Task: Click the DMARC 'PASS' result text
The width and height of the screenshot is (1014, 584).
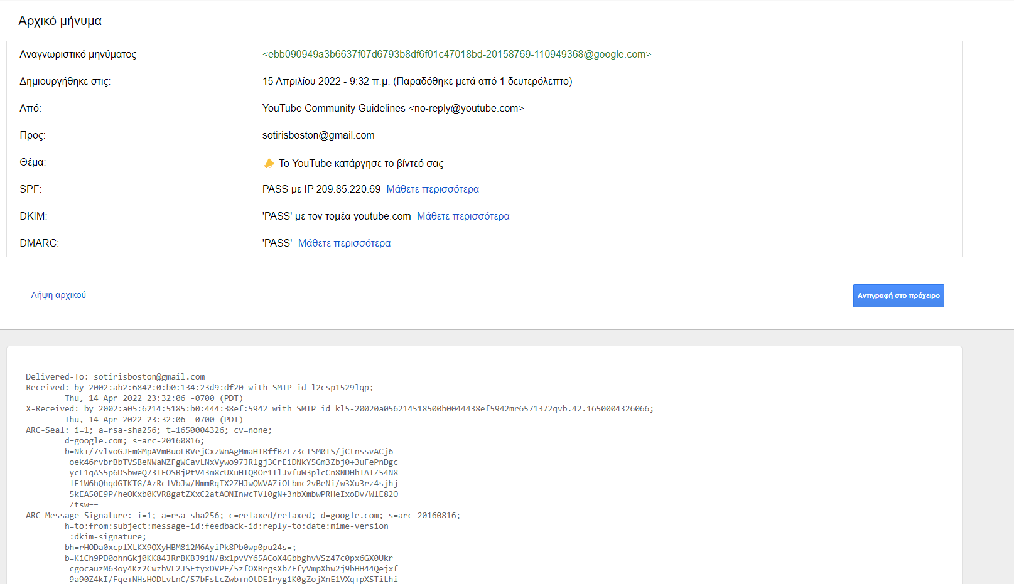Action: (277, 243)
